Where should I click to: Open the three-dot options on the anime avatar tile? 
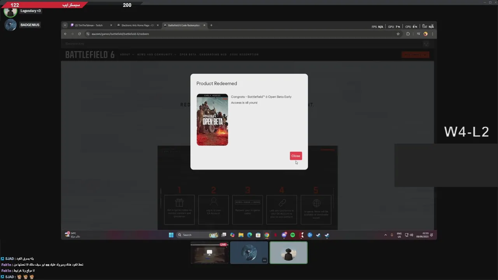(265, 260)
